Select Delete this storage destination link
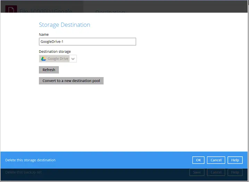 point(31,160)
